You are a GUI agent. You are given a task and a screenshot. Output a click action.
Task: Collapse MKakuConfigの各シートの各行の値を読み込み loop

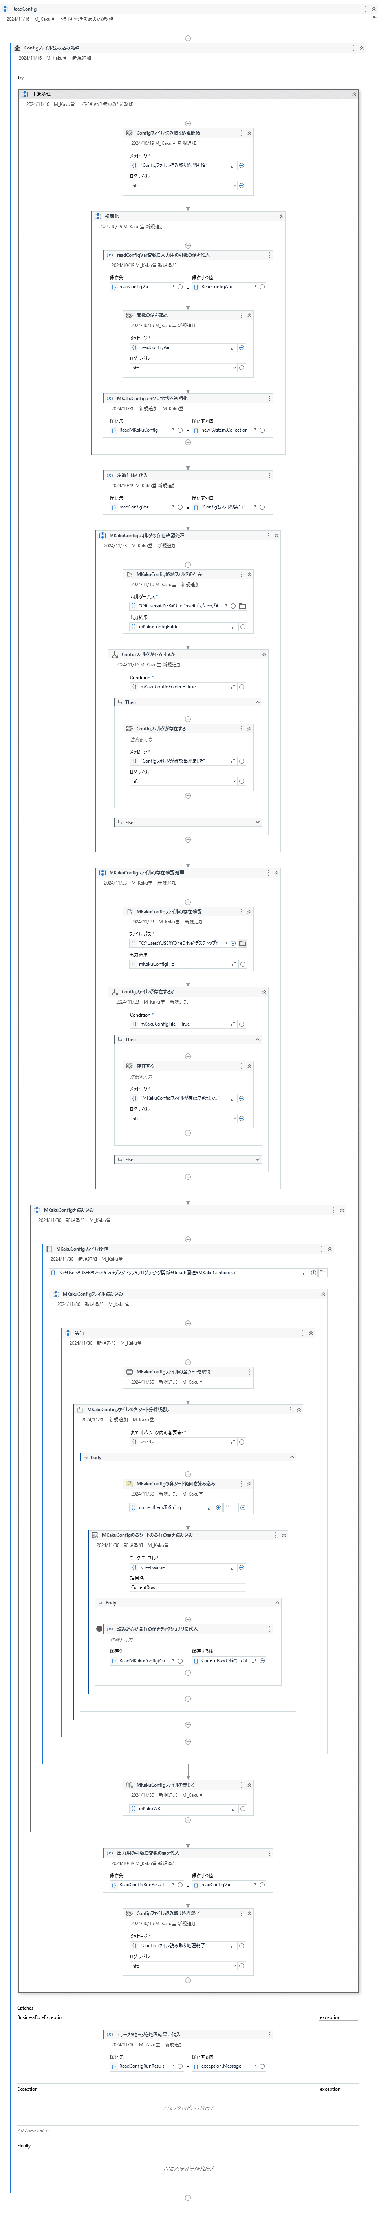(284, 1536)
